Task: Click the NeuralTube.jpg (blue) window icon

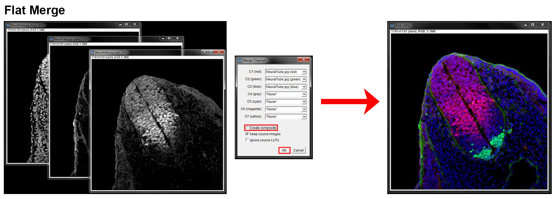Action: [x=8, y=25]
